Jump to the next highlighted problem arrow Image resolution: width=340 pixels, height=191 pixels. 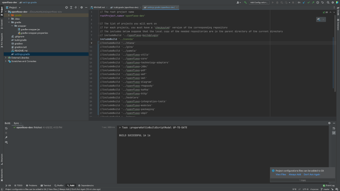(x=334, y=12)
